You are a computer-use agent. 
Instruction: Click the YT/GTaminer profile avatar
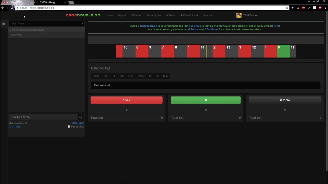point(239,15)
